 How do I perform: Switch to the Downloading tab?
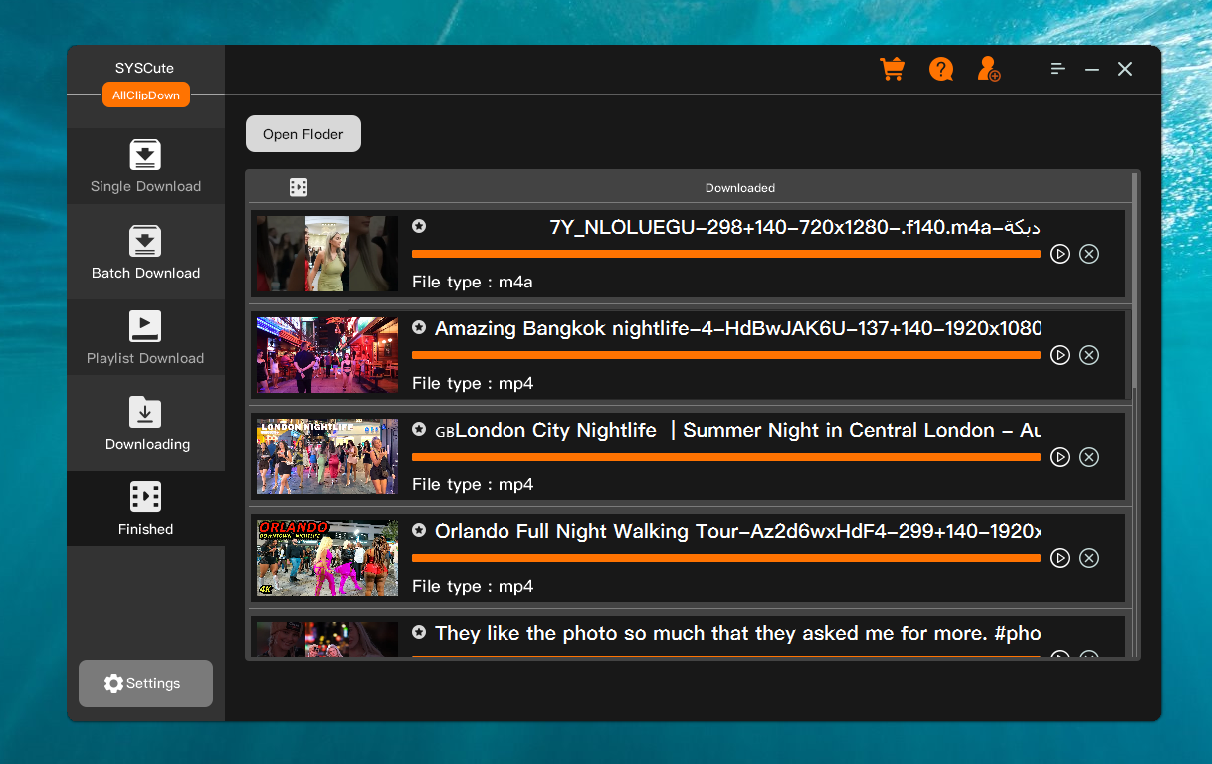[145, 423]
